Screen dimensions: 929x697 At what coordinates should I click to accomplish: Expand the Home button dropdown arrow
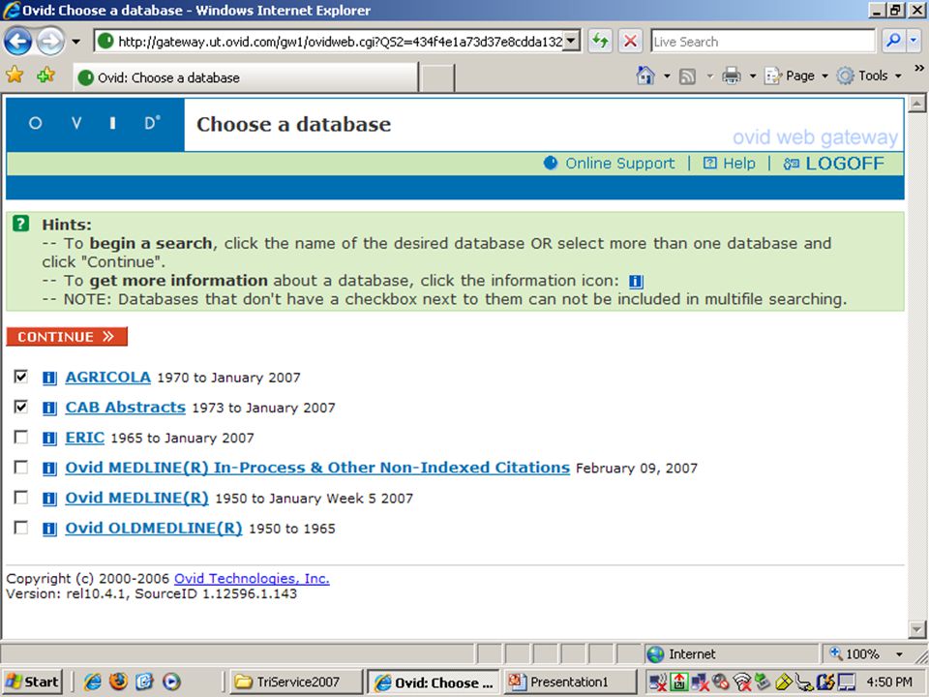667,76
